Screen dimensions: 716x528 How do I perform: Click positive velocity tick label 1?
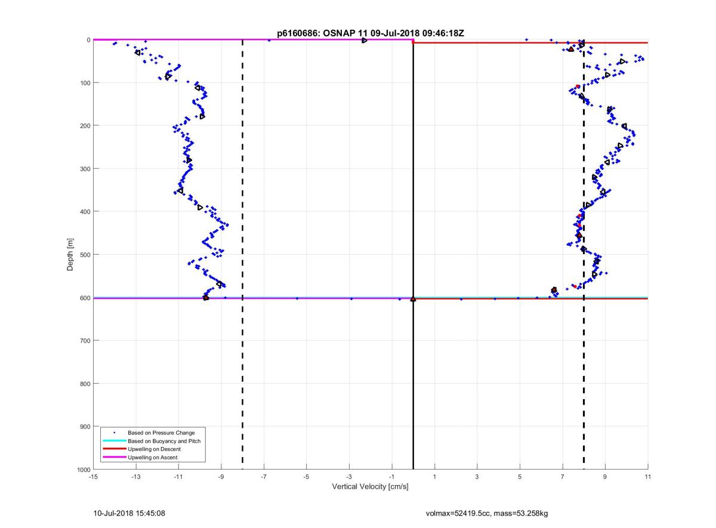434,477
